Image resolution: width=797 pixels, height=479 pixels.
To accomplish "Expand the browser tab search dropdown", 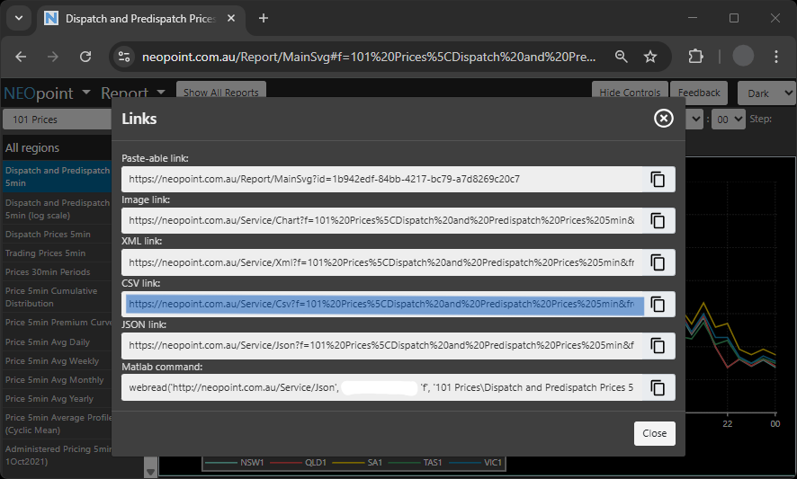I will click(x=19, y=18).
